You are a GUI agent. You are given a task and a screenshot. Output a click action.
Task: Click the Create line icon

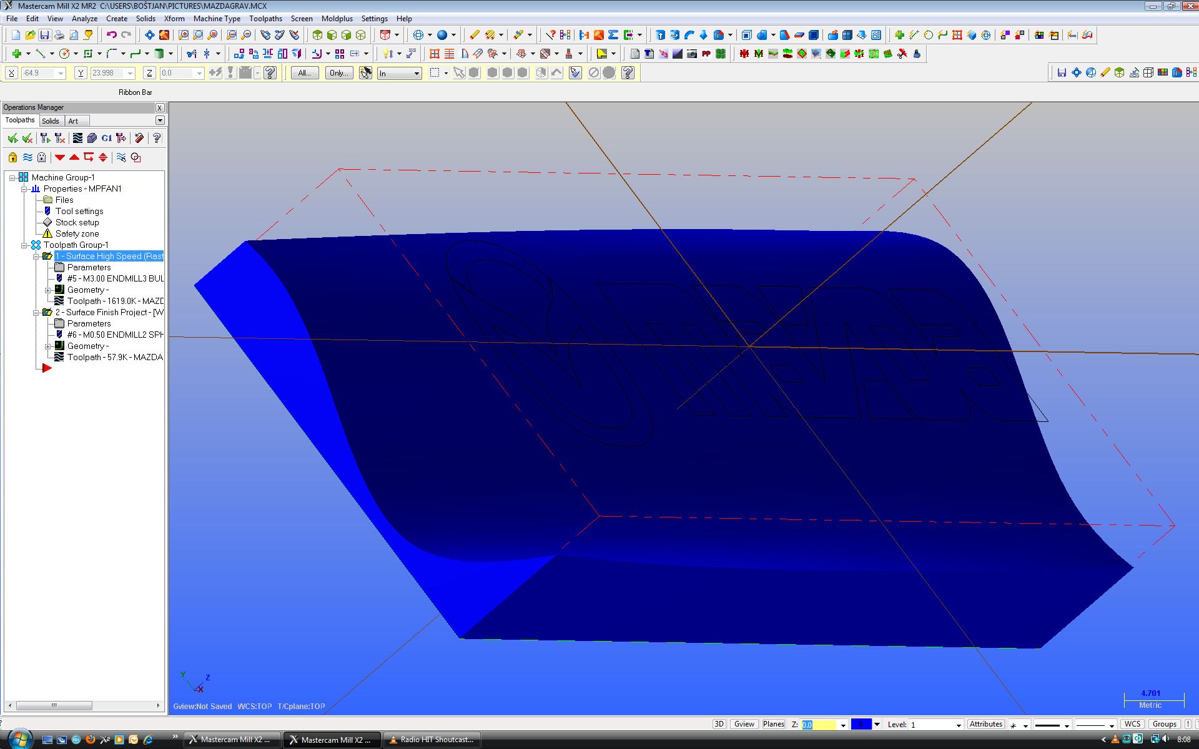click(41, 54)
